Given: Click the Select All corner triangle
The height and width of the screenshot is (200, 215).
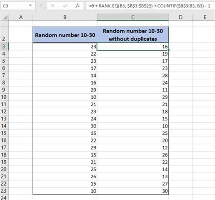Looking at the screenshot, I should (x=5, y=18).
